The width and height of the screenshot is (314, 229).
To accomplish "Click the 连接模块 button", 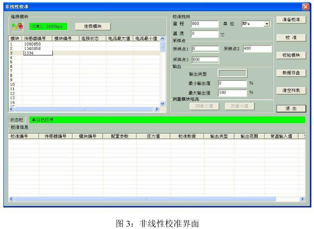I will 92,26.
